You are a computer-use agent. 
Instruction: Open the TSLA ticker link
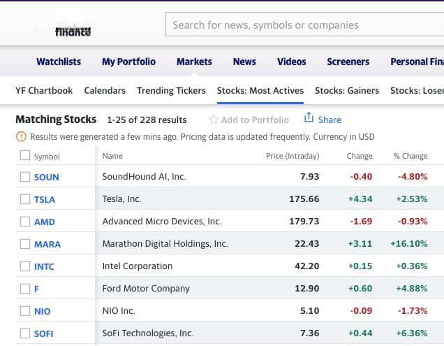(45, 199)
